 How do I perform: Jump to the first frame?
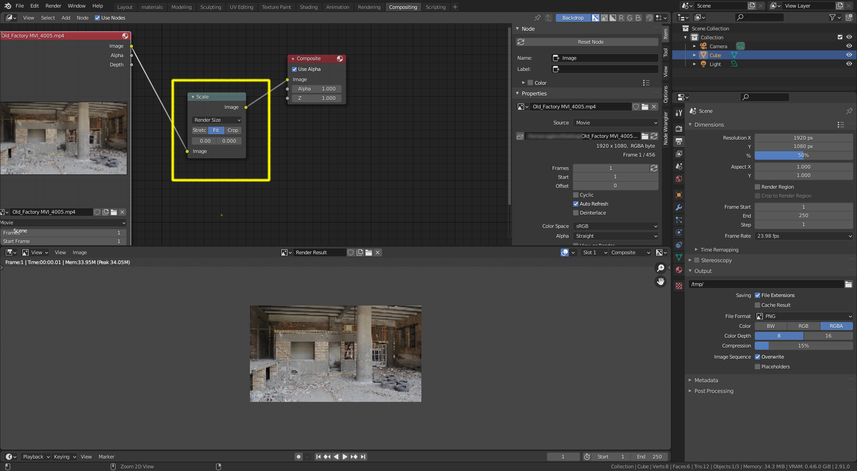point(318,457)
